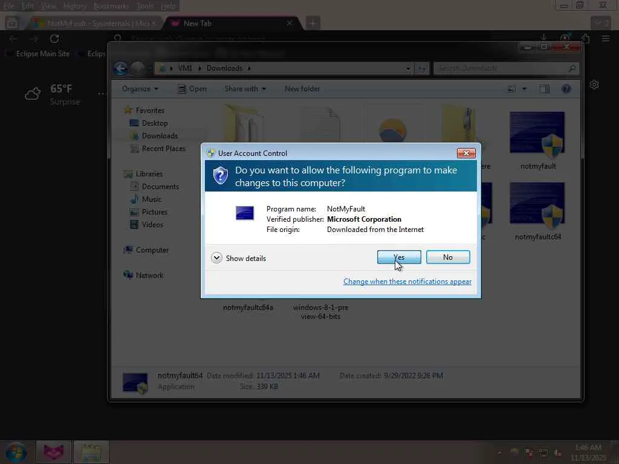The width and height of the screenshot is (619, 464).
Task: Toggle preview pane icon in Explorer
Action: point(545,89)
